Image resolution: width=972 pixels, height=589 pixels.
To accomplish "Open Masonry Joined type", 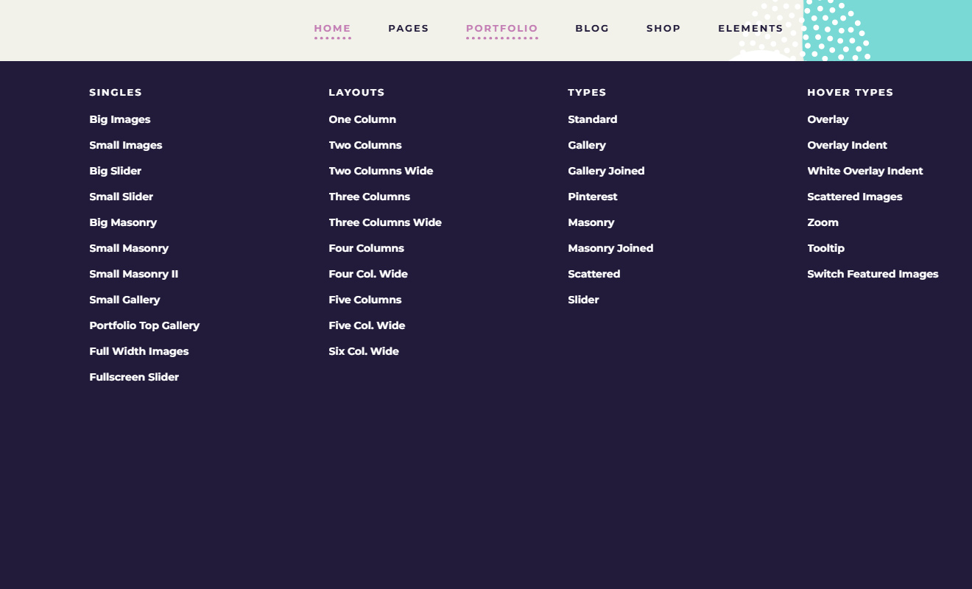I will click(x=610, y=248).
